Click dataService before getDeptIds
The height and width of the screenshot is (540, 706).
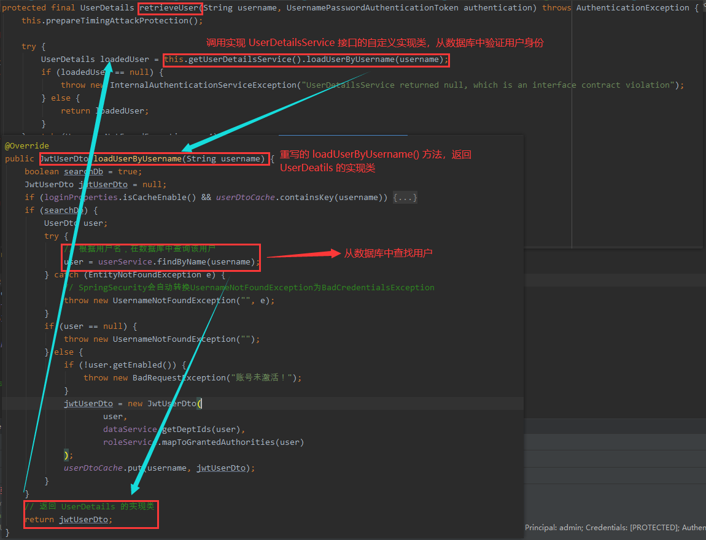coord(130,430)
